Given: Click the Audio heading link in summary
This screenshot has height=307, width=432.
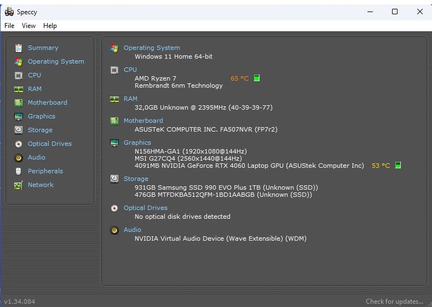Looking at the screenshot, I should tap(133, 230).
